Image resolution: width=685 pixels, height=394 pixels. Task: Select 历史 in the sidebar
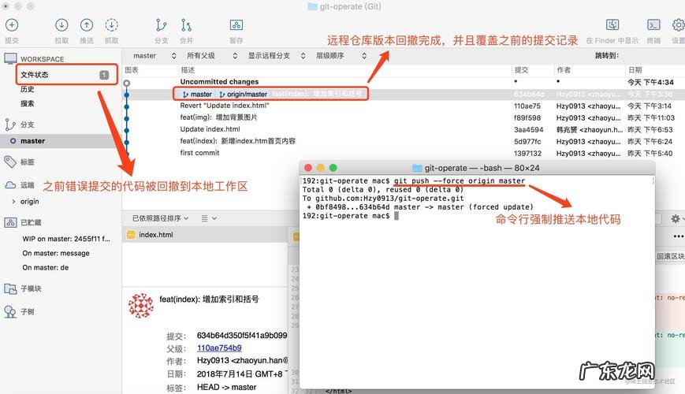coord(27,89)
